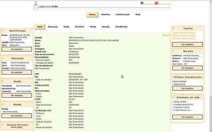Collapse the Entidades da rede panel
Screen dimensions: 212x132
tap(173, 97)
